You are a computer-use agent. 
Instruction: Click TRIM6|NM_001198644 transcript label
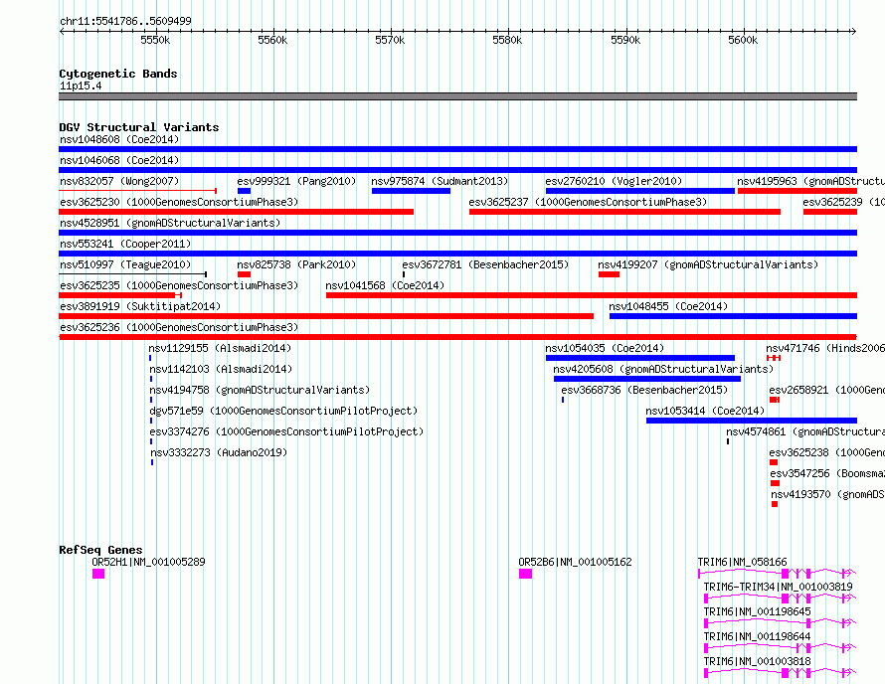pos(758,636)
